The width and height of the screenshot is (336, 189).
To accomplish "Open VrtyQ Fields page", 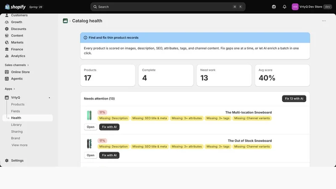I will [16, 111].
